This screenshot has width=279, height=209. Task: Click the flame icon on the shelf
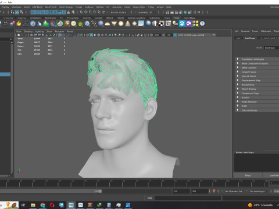click(x=19, y=24)
